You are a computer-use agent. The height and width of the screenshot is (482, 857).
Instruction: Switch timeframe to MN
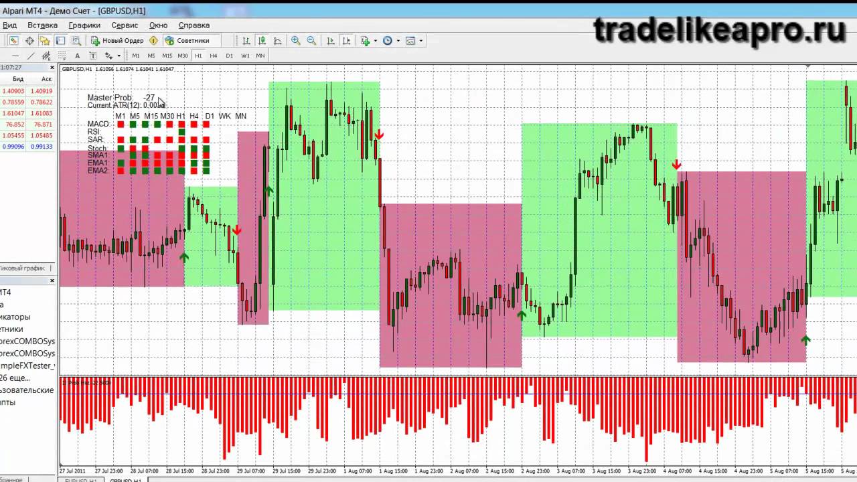pos(260,56)
